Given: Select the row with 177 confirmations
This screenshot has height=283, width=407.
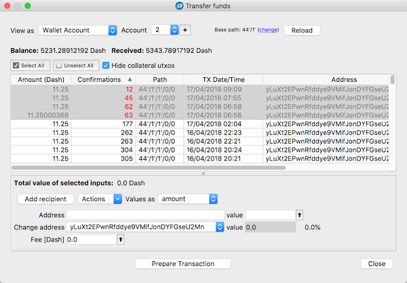Looking at the screenshot, I should 199,124.
